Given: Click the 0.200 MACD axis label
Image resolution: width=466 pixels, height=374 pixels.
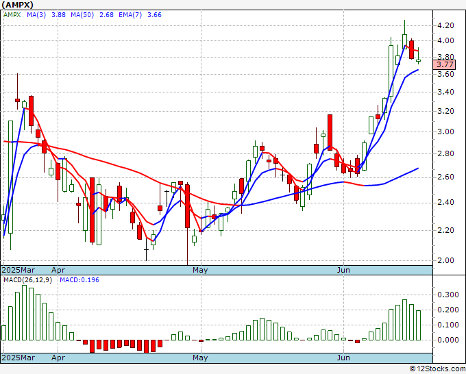Looking at the screenshot, I should [448, 310].
